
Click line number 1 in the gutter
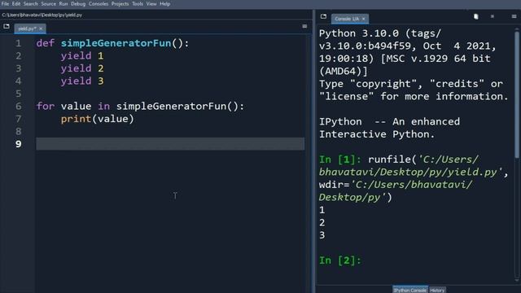pos(18,43)
